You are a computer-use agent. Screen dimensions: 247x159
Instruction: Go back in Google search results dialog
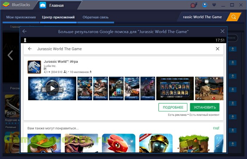pos(24,31)
